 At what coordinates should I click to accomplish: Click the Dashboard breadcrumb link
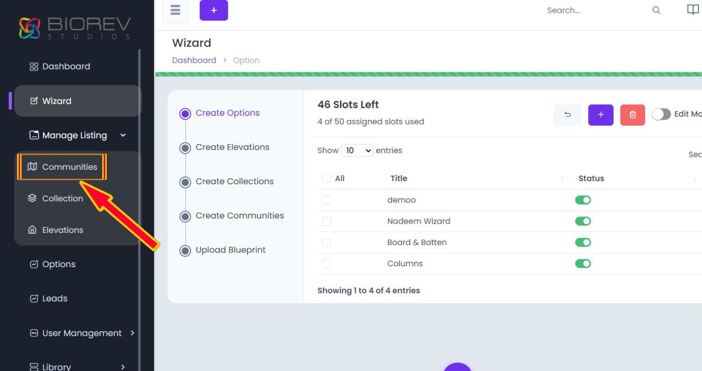pos(194,60)
